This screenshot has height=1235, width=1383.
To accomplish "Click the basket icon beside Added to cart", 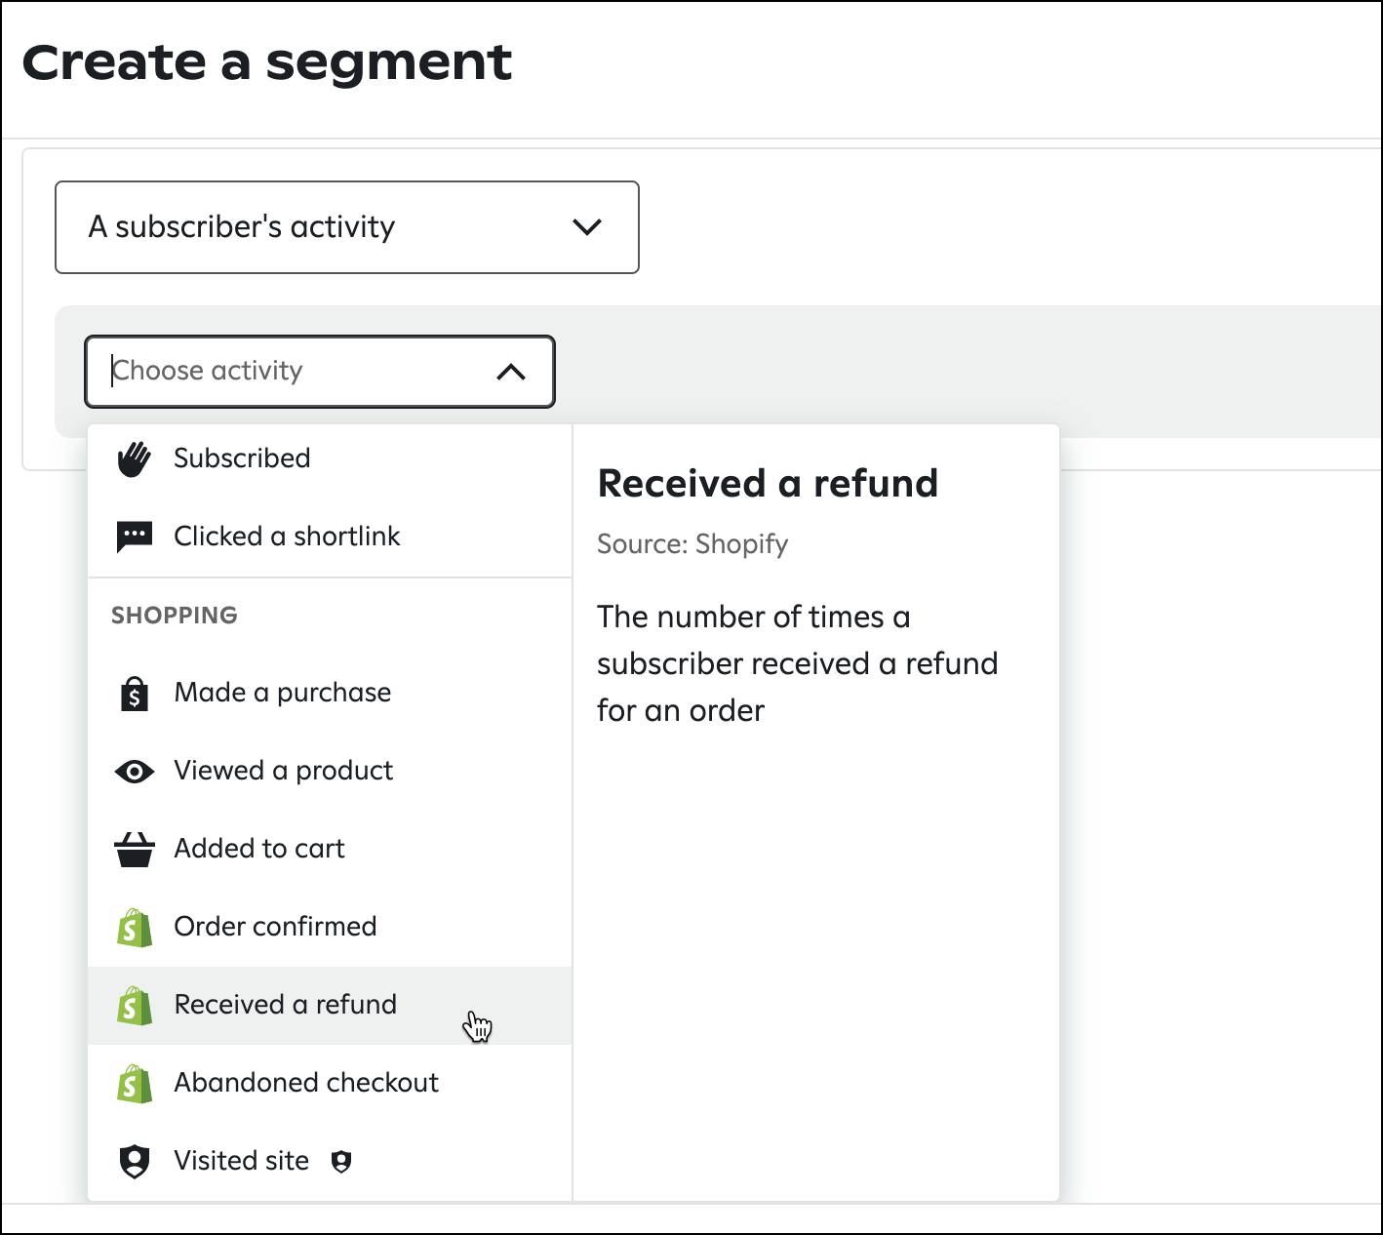I will pyautogui.click(x=135, y=849).
